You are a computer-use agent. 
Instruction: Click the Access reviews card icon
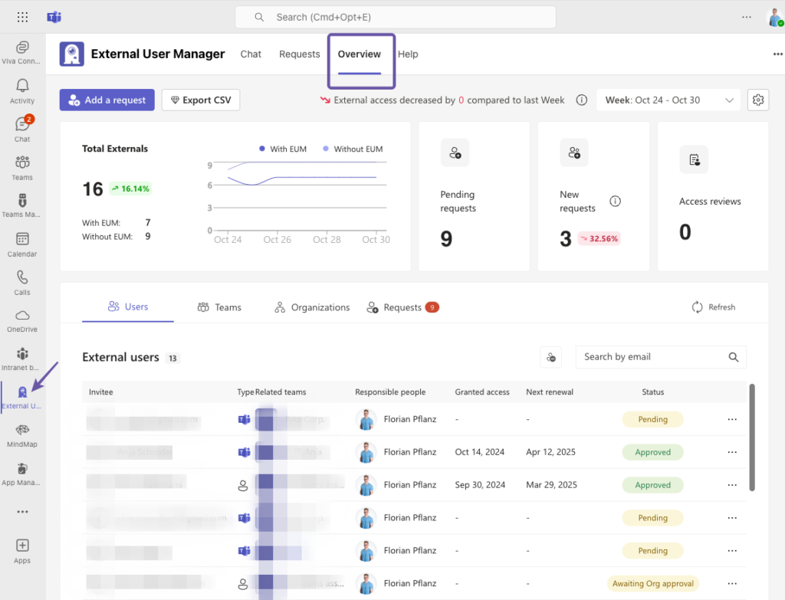click(x=694, y=159)
